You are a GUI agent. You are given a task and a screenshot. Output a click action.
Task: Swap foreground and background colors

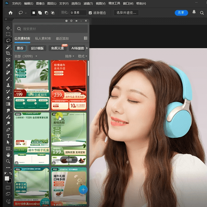(10, 173)
